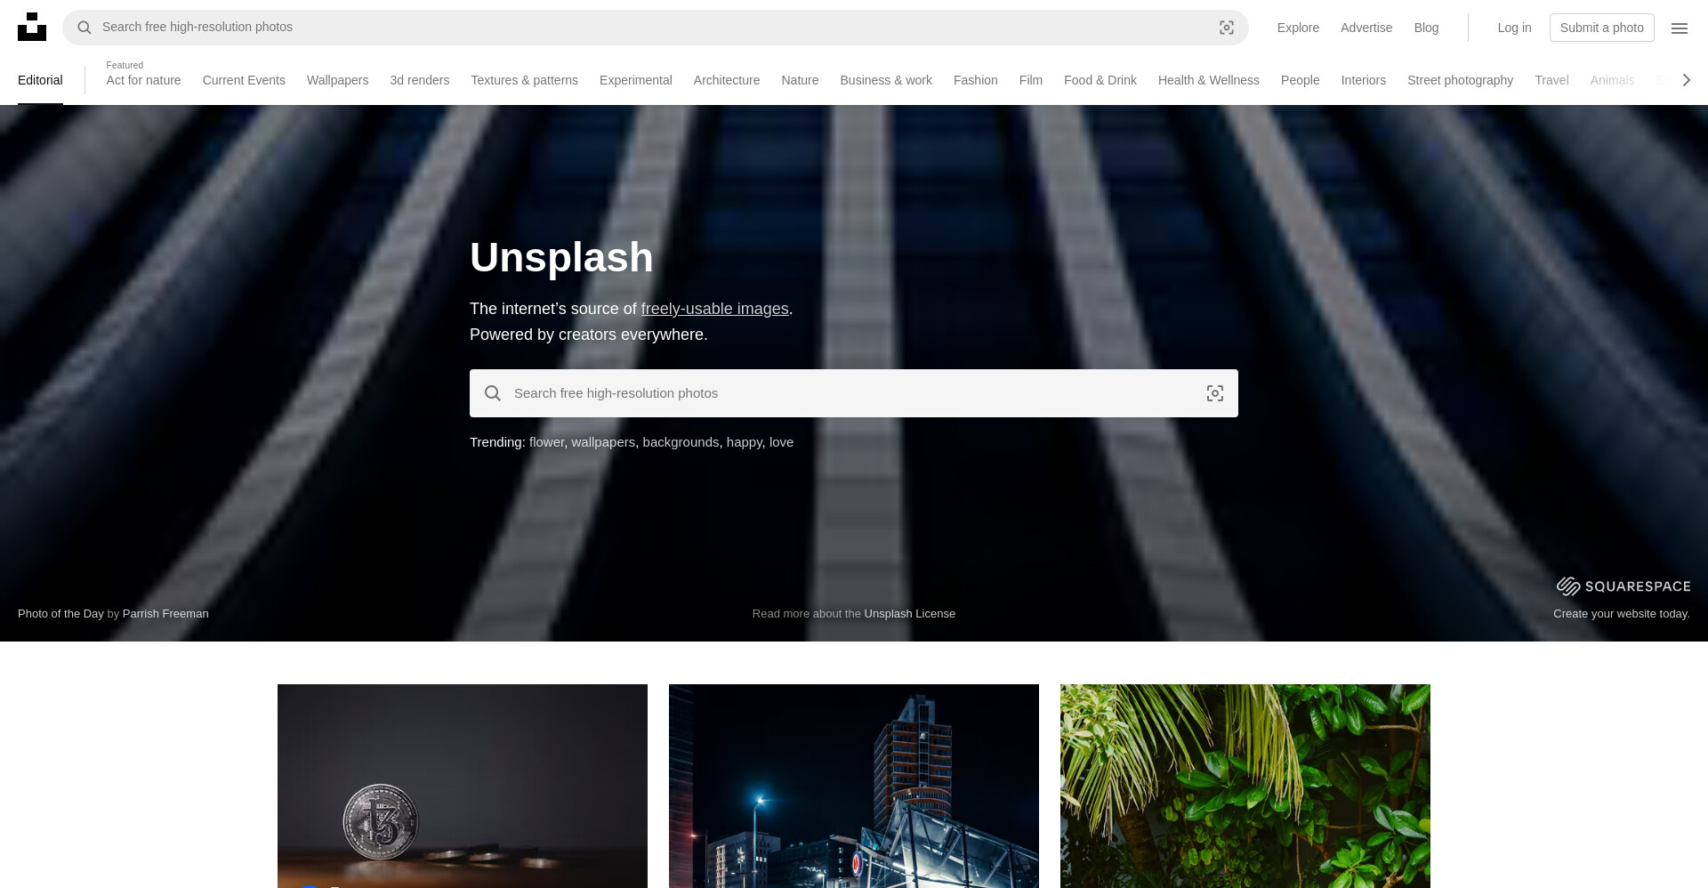Open the Food & Drink category
Image resolution: width=1708 pixels, height=888 pixels.
[x=1100, y=80]
